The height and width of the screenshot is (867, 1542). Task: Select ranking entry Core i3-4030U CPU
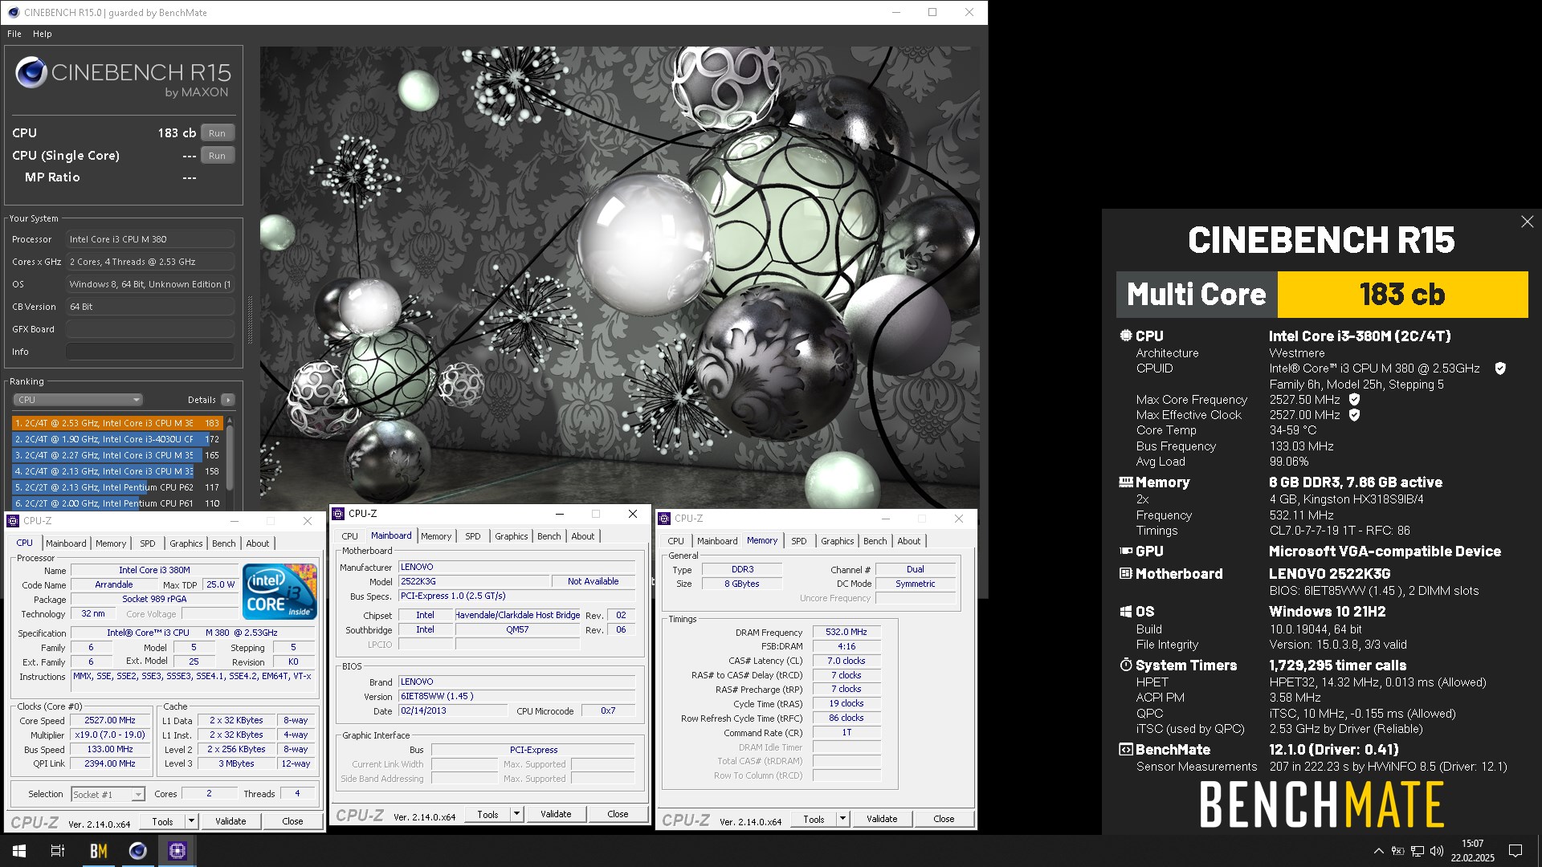[x=117, y=439]
